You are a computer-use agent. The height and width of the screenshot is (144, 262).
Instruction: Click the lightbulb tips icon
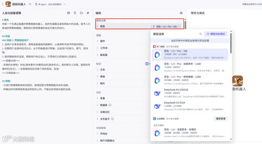tap(75, 13)
